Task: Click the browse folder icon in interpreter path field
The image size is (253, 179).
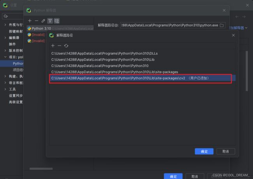Action: click(x=222, y=25)
